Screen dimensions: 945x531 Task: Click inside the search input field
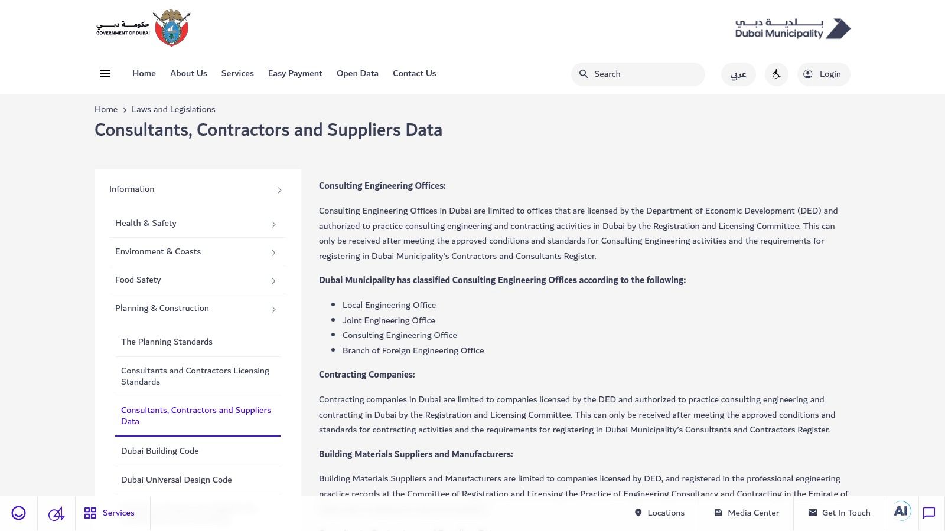point(638,74)
